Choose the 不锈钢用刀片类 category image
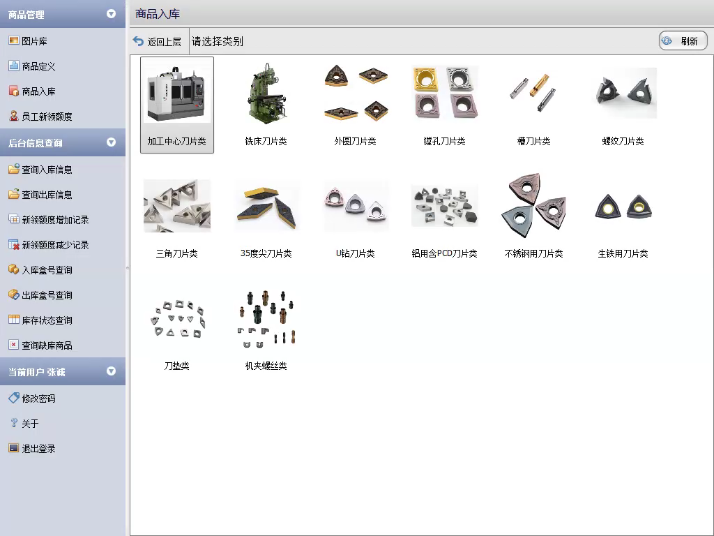The image size is (714, 536). coord(533,206)
